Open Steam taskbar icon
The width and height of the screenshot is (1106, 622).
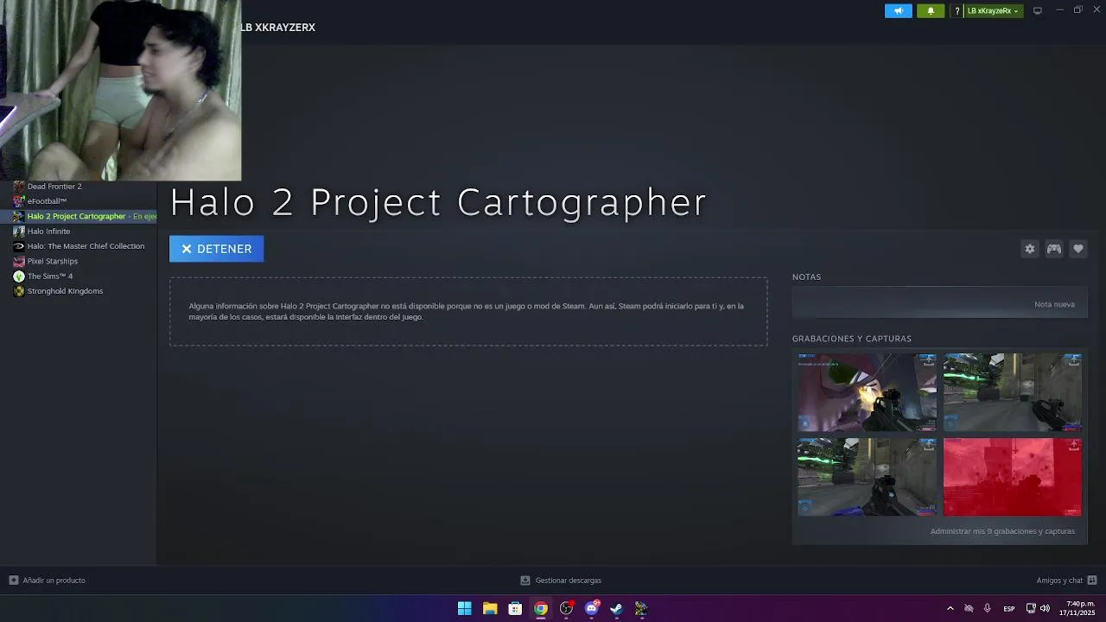[x=616, y=608]
